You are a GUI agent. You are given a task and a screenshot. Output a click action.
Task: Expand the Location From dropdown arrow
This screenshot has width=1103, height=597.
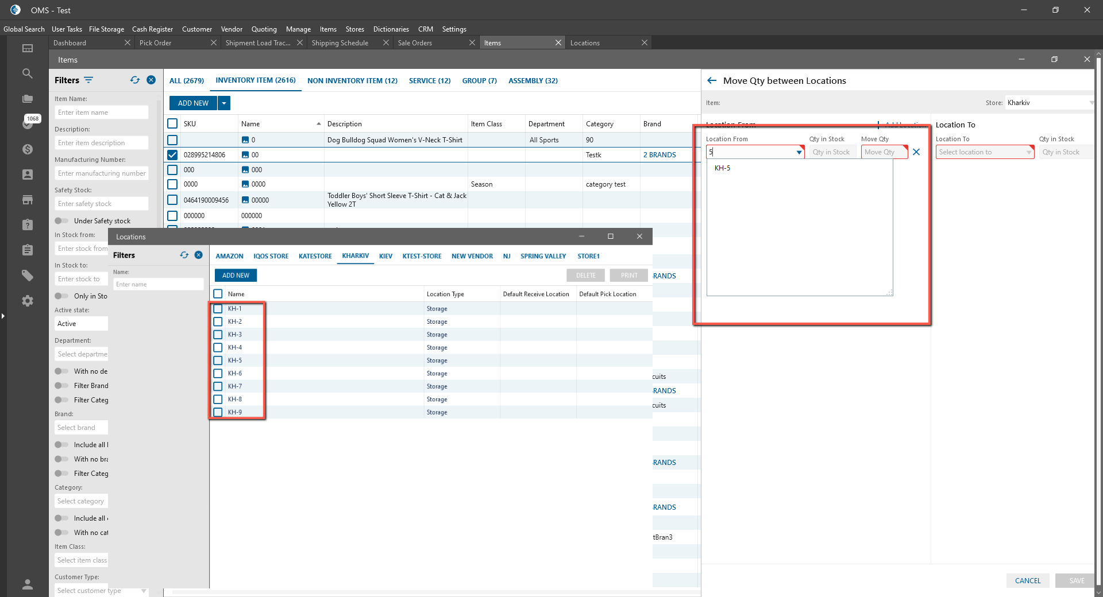coord(799,152)
